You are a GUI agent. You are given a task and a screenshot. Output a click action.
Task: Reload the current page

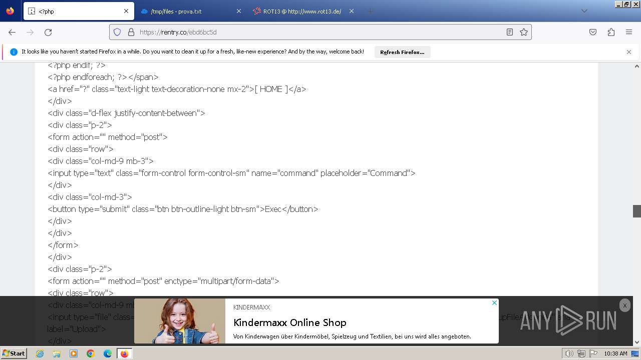[x=48, y=32]
